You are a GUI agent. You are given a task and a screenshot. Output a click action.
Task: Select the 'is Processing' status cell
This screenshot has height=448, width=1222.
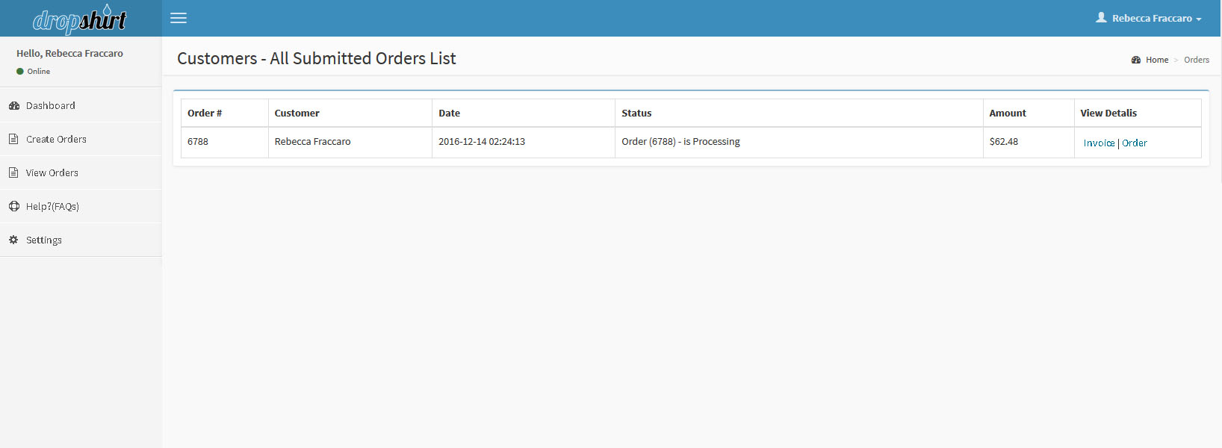pyautogui.click(x=799, y=142)
